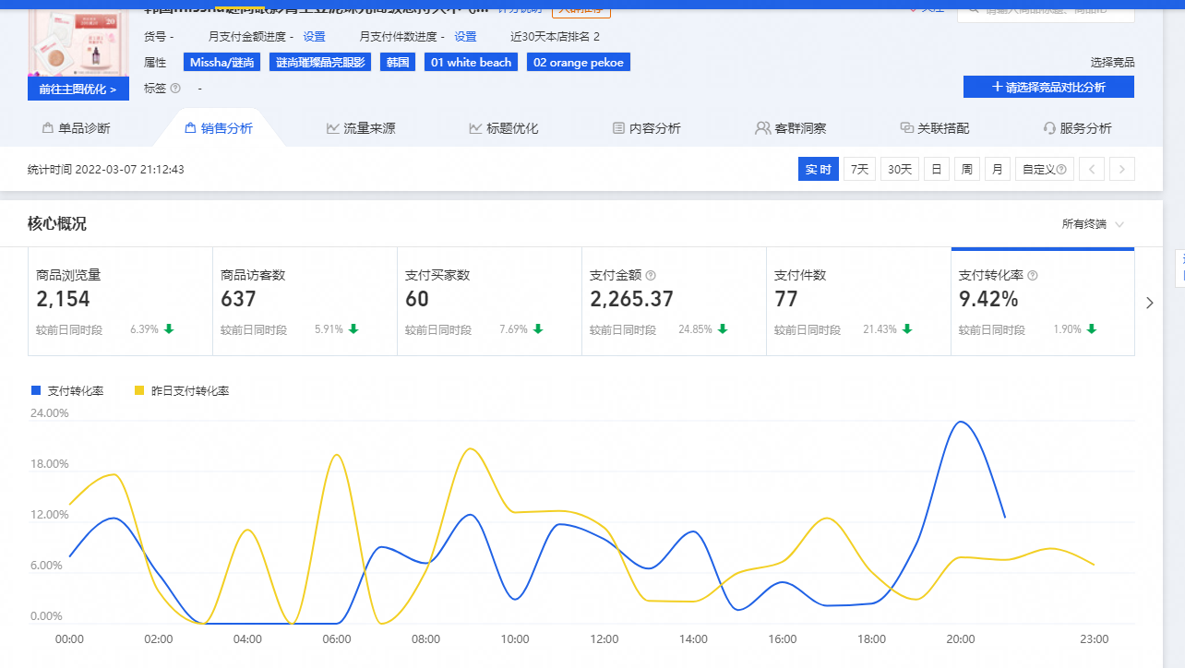This screenshot has height=668, width=1185.
Task: Click 请选择竞品对比分析 button
Action: (1048, 87)
